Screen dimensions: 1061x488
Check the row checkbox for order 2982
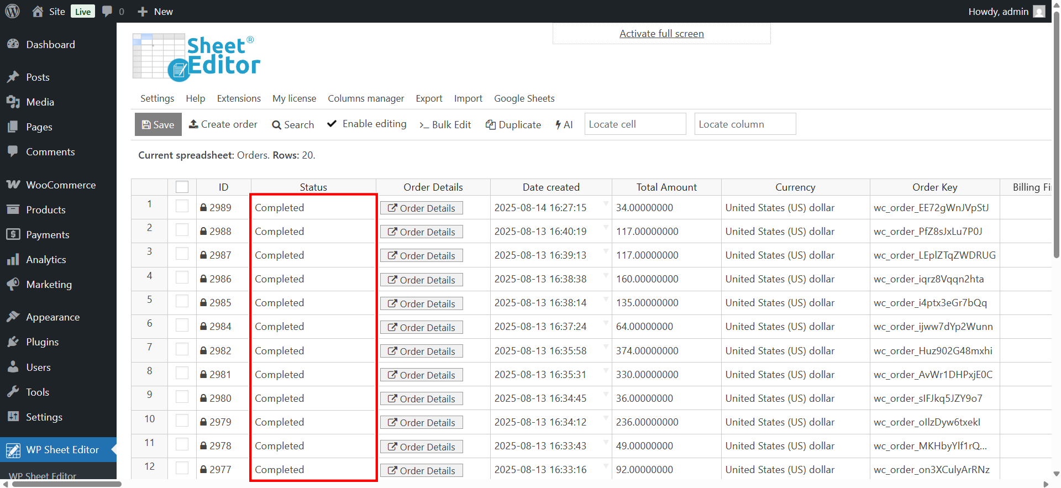pos(182,349)
